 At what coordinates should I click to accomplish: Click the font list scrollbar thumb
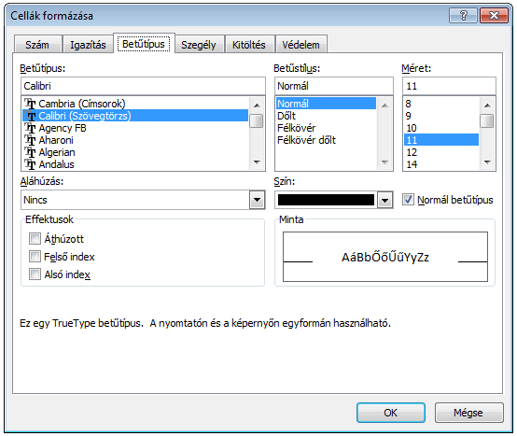pos(257,120)
